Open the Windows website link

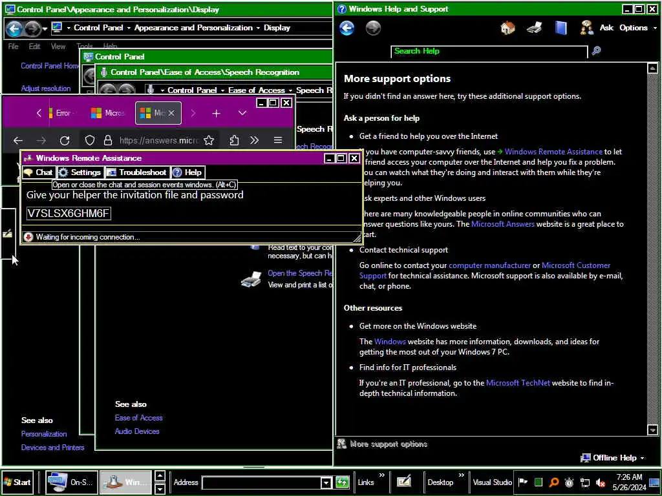tap(390, 342)
